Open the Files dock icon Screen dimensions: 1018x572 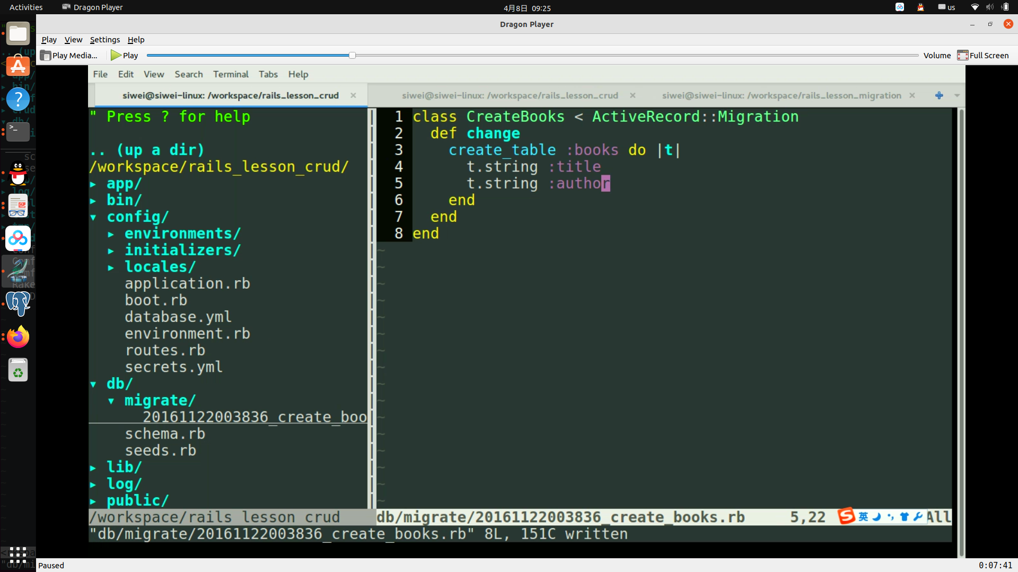[x=18, y=34]
